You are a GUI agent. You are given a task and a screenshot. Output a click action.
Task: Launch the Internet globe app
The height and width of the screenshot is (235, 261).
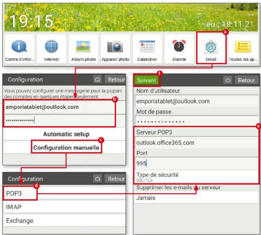click(51, 49)
